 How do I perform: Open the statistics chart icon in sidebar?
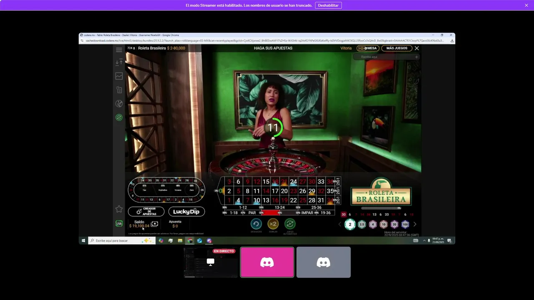click(119, 76)
